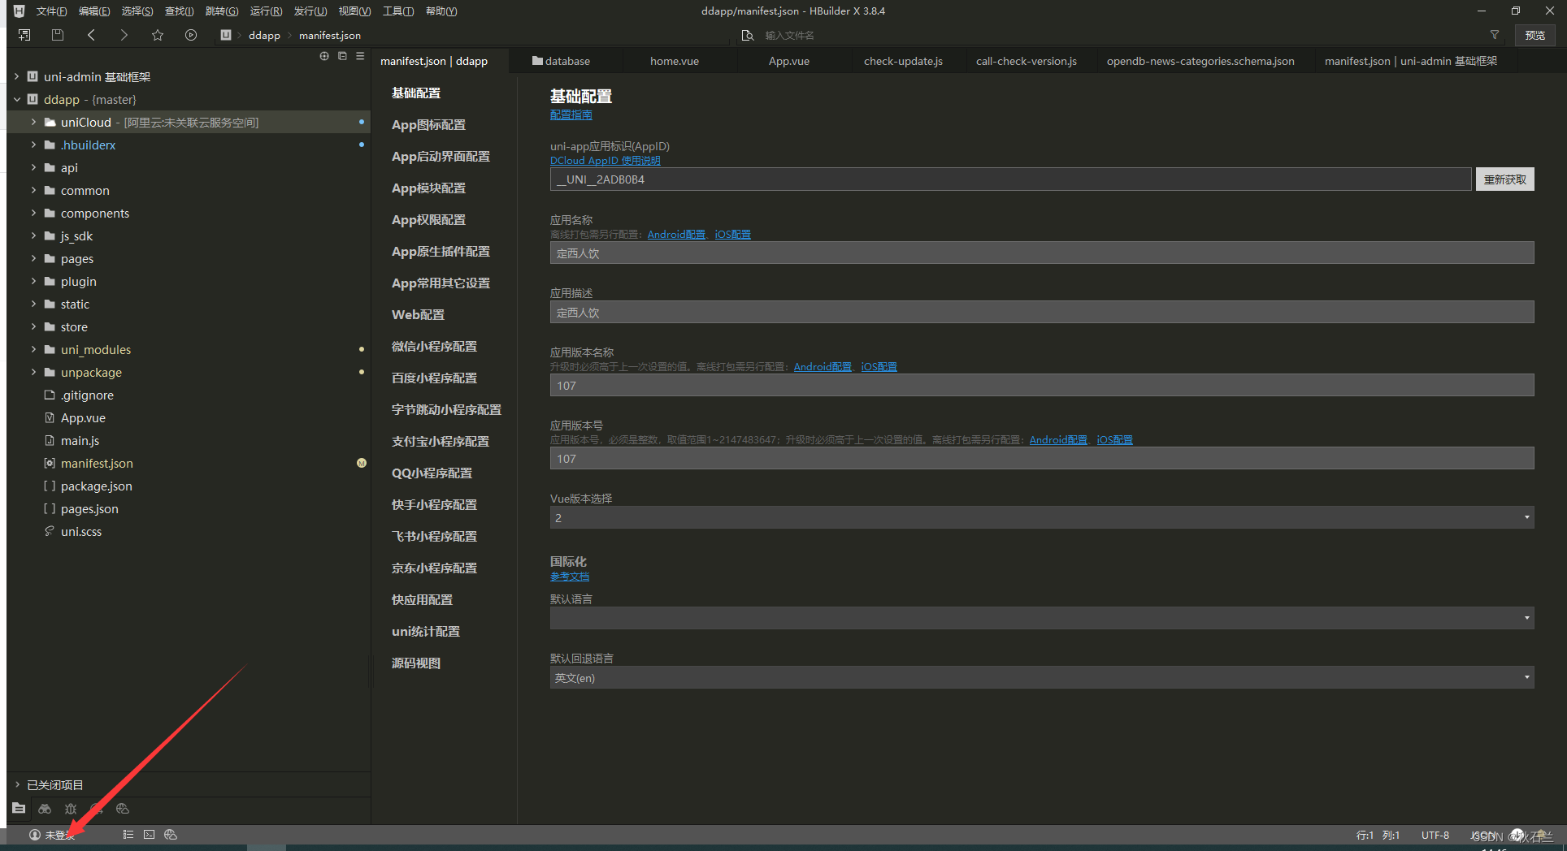This screenshot has width=1567, height=851.
Task: Select the uni统计配置 section
Action: coord(426,632)
